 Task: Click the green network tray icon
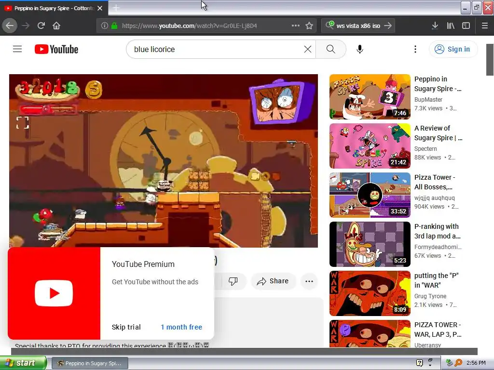(449, 363)
